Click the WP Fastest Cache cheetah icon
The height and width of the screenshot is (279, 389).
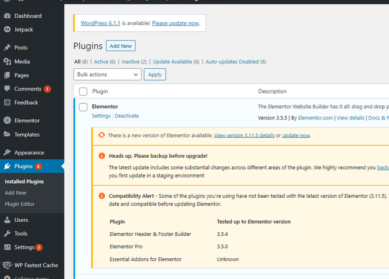tap(7, 265)
